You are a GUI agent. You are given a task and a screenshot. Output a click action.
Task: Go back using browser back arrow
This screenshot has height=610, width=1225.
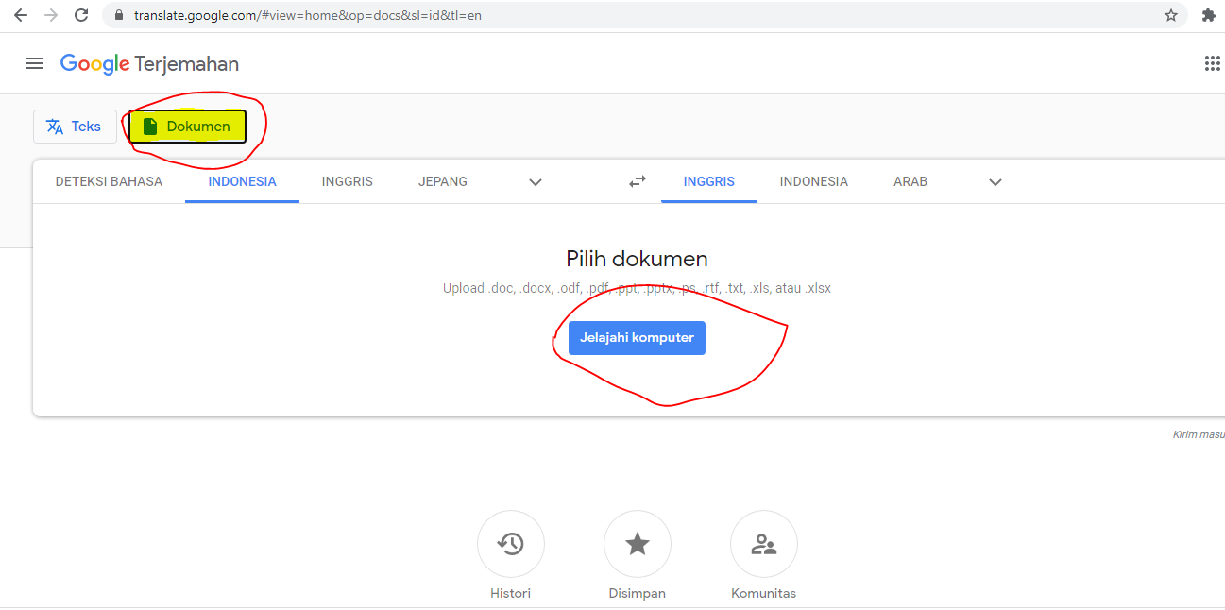[21, 15]
